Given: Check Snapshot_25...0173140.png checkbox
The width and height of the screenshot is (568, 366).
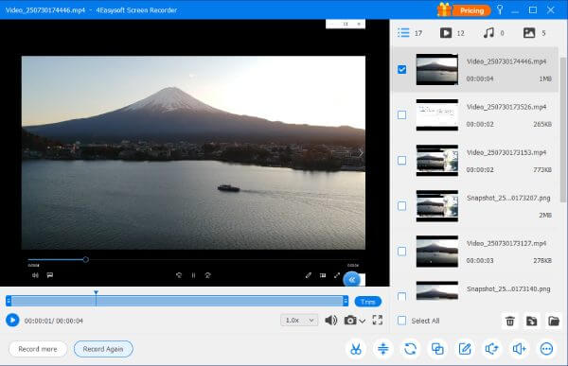Looking at the screenshot, I should [x=401, y=297].
